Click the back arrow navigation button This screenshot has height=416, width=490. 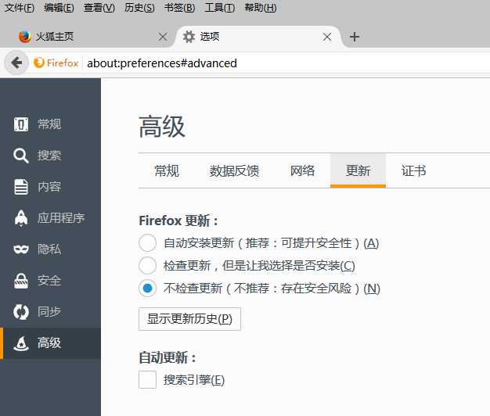(x=16, y=63)
